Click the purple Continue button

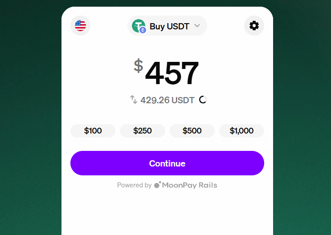click(x=167, y=163)
